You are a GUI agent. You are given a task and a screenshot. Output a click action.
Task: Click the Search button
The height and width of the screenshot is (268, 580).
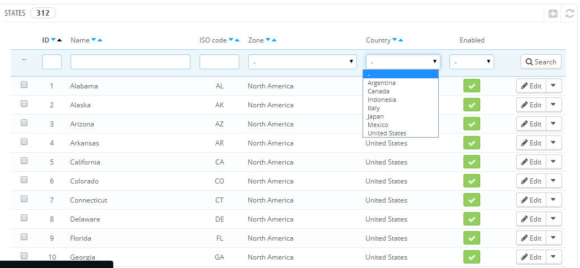coord(541,62)
